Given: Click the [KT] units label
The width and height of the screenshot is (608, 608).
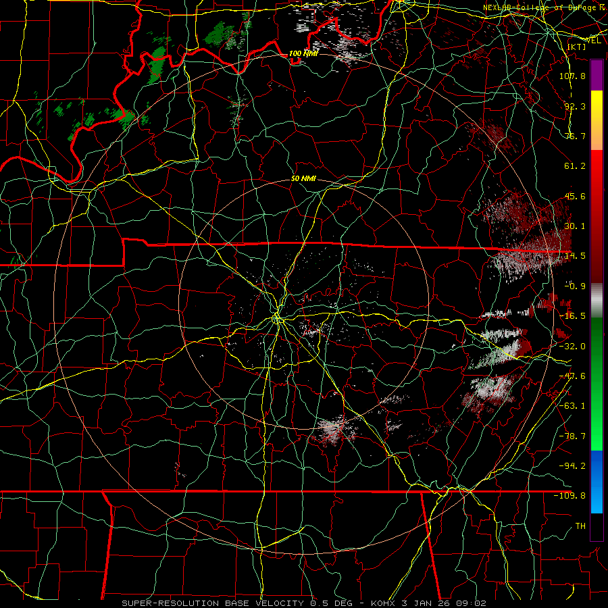Looking at the screenshot, I should click(x=577, y=47).
